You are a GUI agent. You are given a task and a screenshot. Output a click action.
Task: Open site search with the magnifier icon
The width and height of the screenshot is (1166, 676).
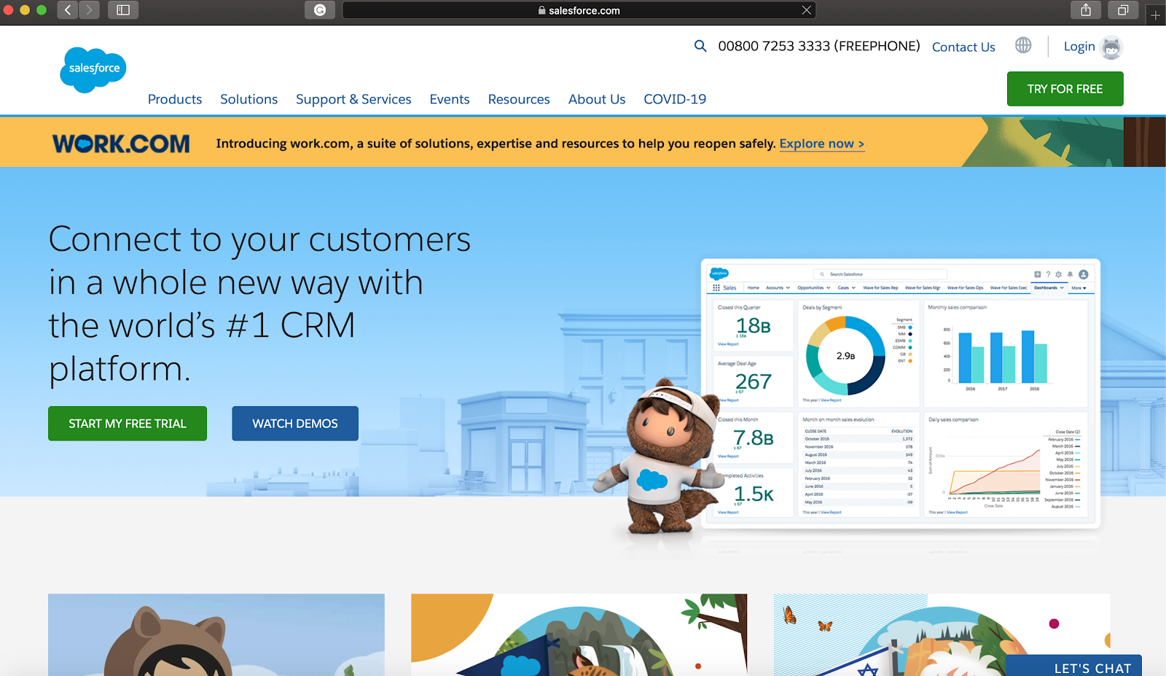point(700,46)
